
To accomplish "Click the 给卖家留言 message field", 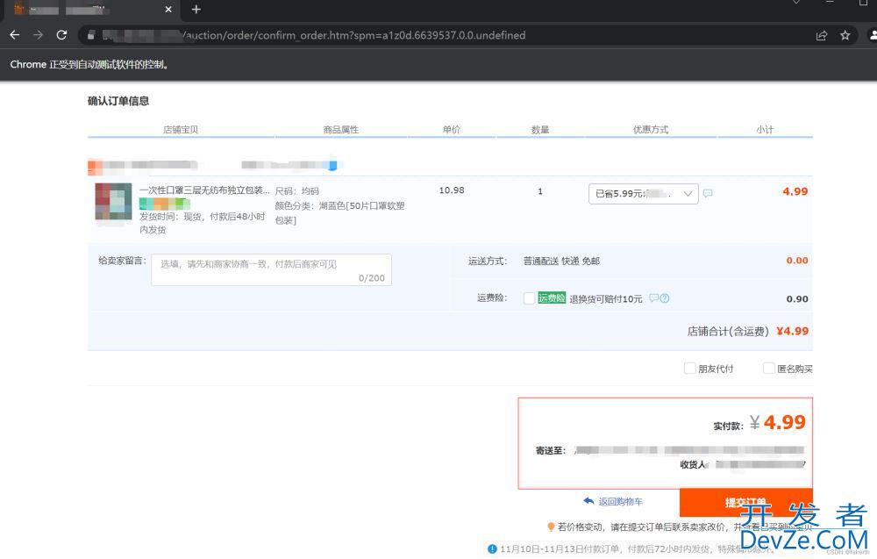I will coord(271,269).
